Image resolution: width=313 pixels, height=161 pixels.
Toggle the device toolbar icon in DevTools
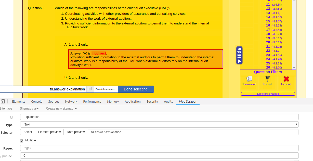point(3,101)
